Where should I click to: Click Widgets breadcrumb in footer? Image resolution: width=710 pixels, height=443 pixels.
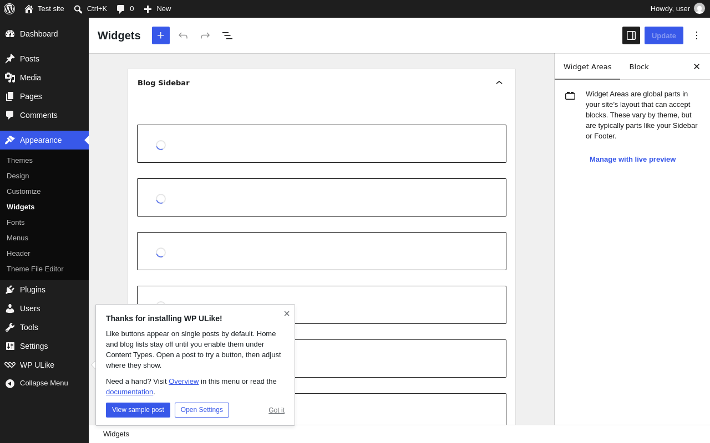pos(116,434)
